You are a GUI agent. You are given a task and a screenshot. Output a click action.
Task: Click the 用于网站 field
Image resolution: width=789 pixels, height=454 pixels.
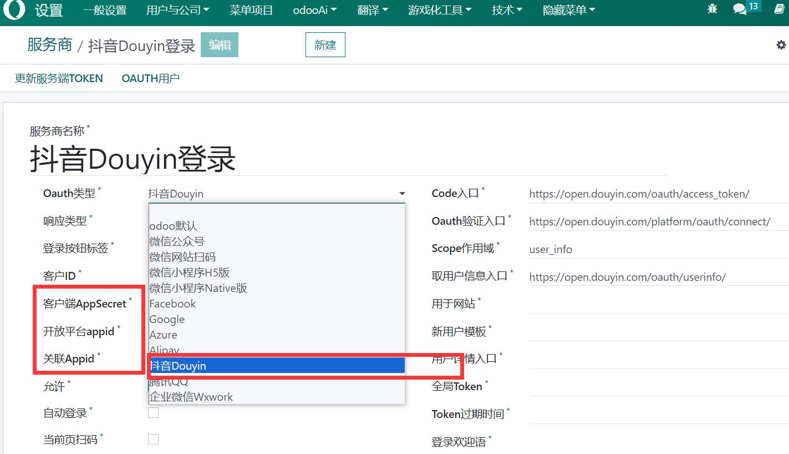point(659,304)
